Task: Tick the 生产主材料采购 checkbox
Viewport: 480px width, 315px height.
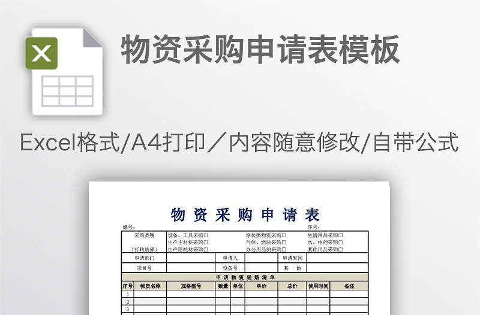Action: (x=206, y=243)
